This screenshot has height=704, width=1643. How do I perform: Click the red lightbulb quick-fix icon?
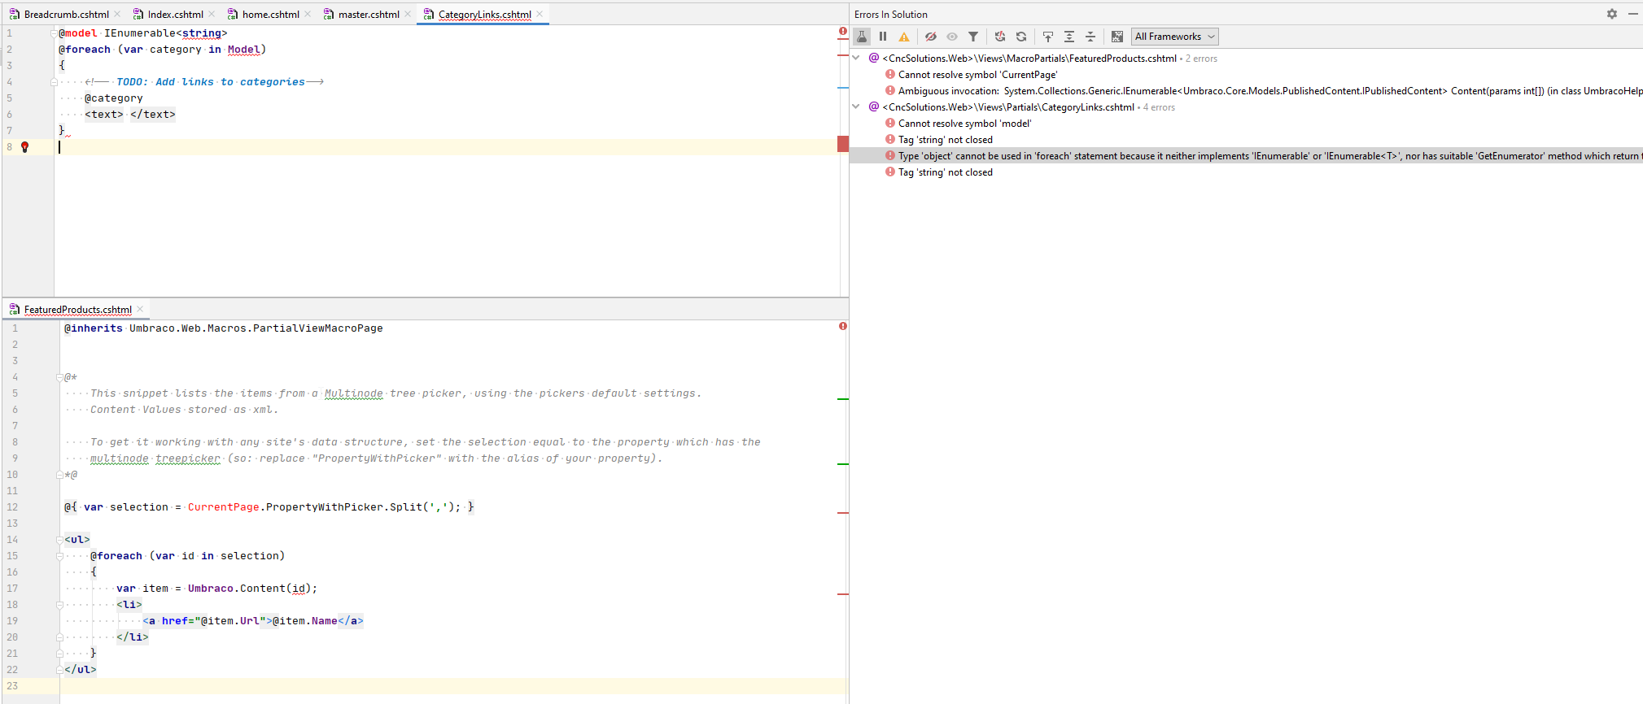pyautogui.click(x=24, y=147)
